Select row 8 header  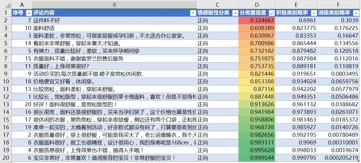coord(6,66)
